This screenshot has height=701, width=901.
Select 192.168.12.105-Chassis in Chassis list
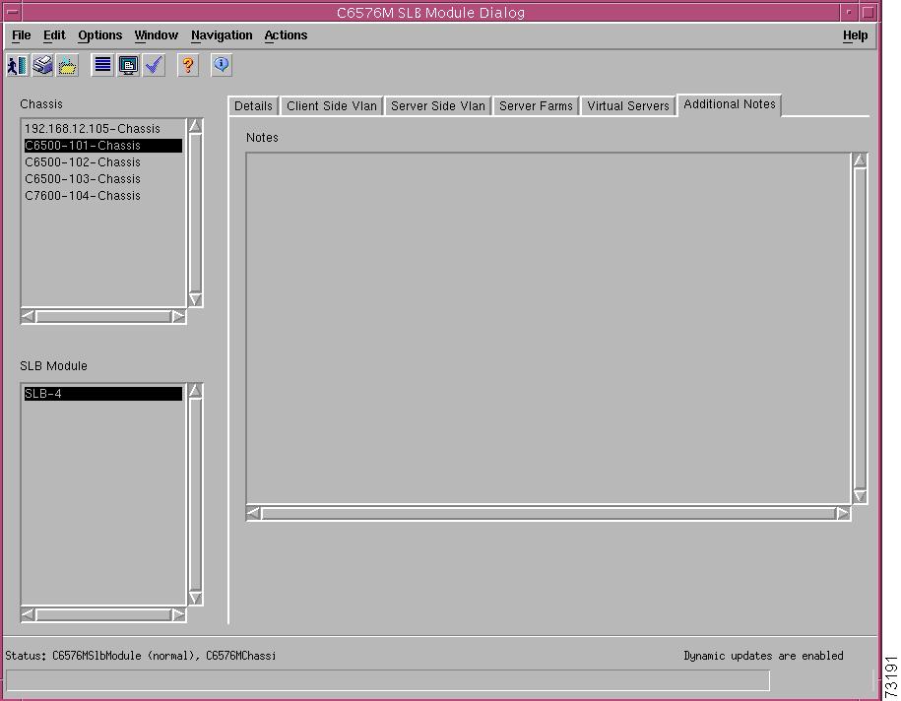coord(102,129)
